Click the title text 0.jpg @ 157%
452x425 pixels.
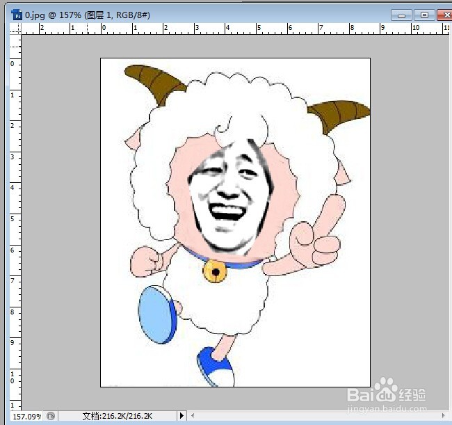pos(53,15)
